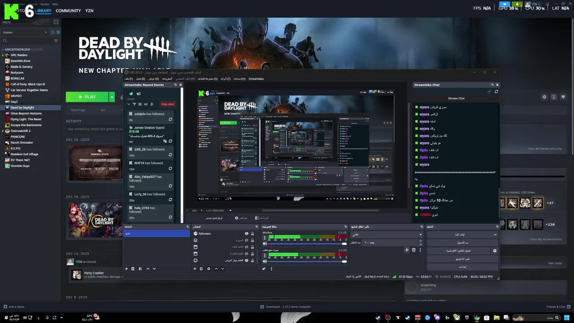Replay the azizjolo follow alert

point(170,119)
